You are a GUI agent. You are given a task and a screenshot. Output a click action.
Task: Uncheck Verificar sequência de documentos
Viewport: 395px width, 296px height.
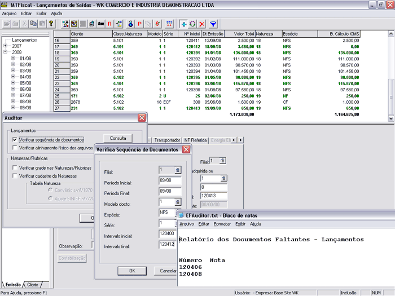(15, 139)
